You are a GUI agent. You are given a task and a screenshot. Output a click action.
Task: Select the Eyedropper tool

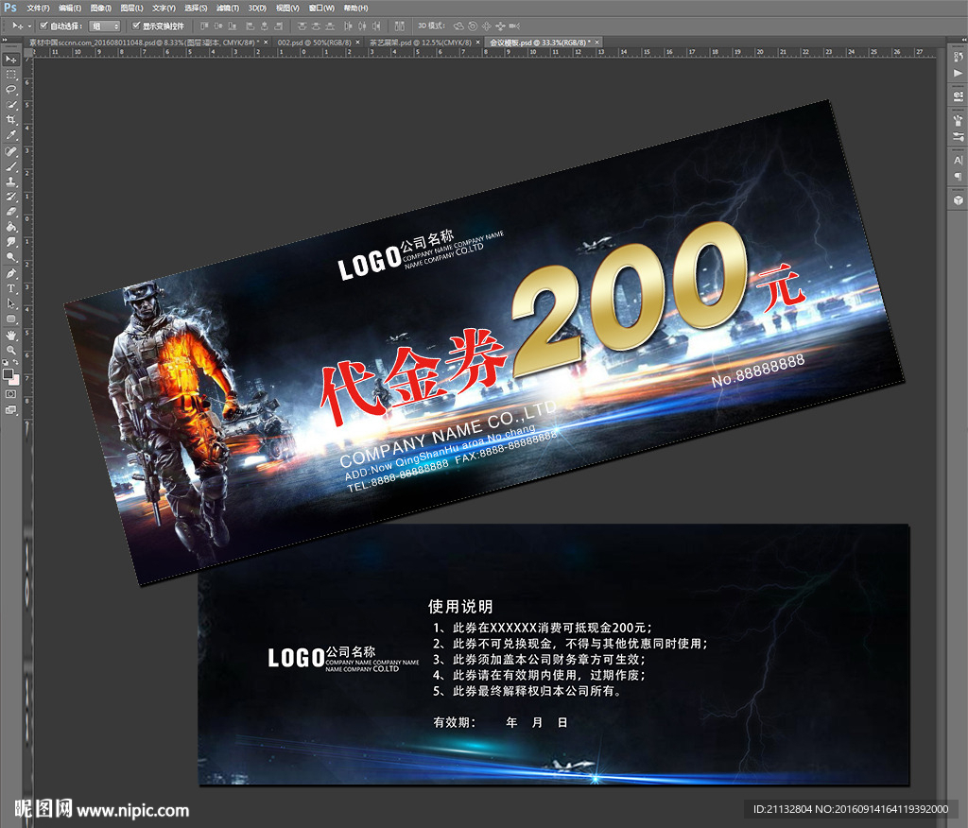point(11,135)
